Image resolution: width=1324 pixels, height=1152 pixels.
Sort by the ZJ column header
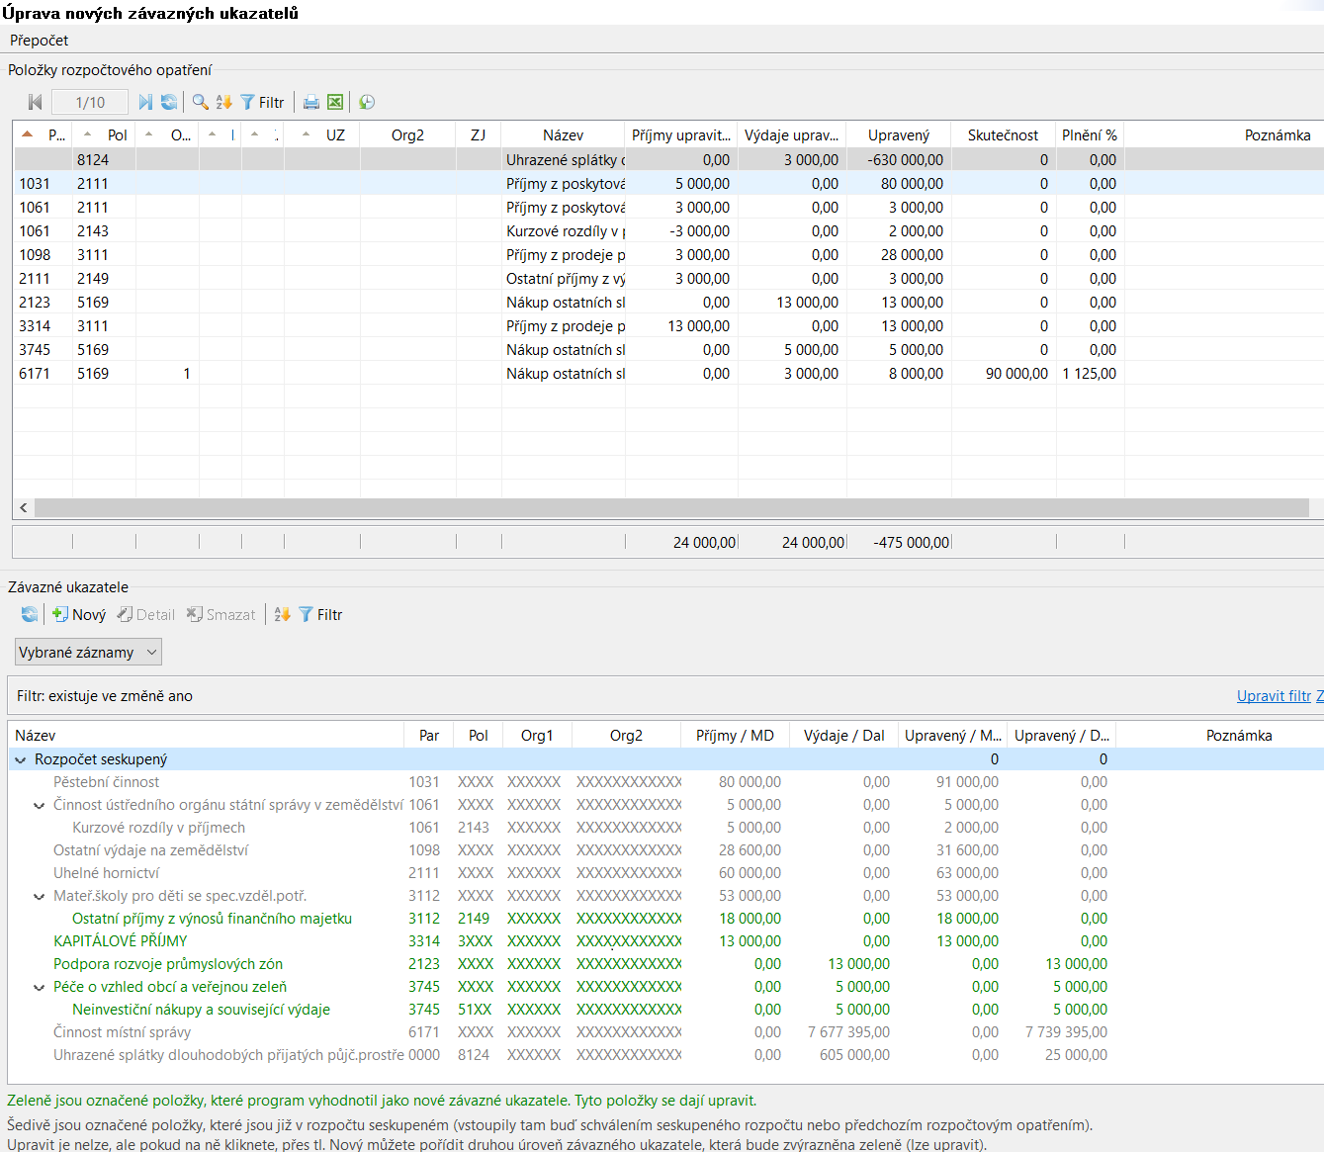[479, 134]
